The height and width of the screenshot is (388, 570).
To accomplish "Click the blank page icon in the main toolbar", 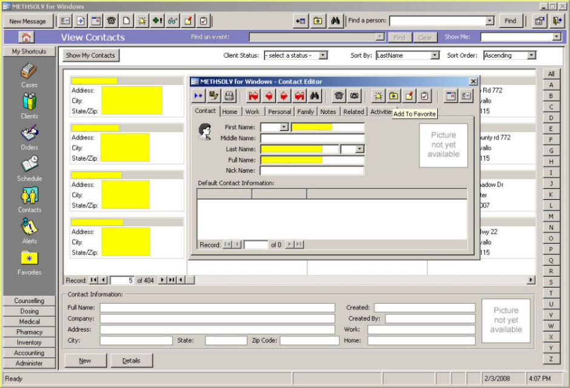I will [x=127, y=21].
